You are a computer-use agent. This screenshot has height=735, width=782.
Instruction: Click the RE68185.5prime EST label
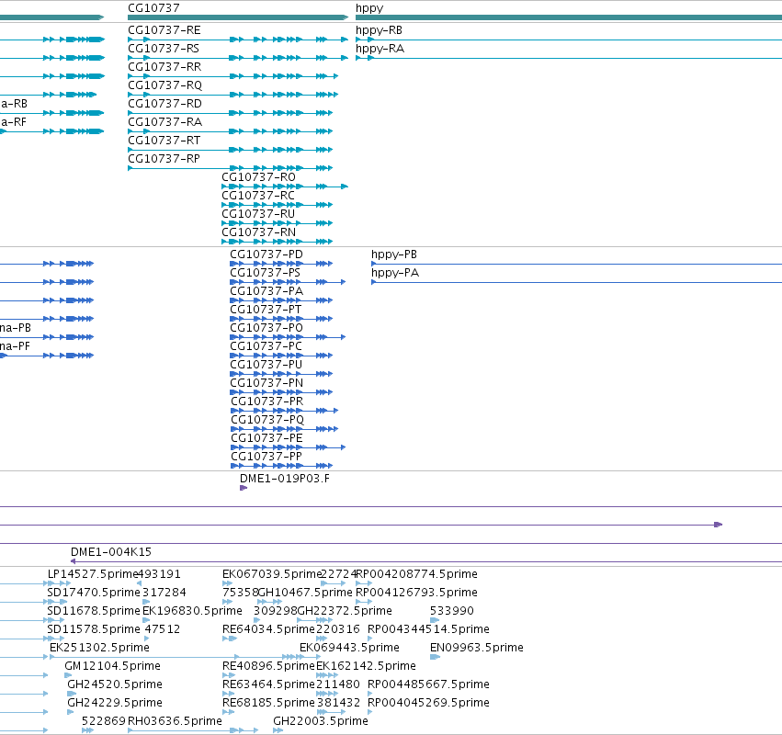pyautogui.click(x=269, y=703)
